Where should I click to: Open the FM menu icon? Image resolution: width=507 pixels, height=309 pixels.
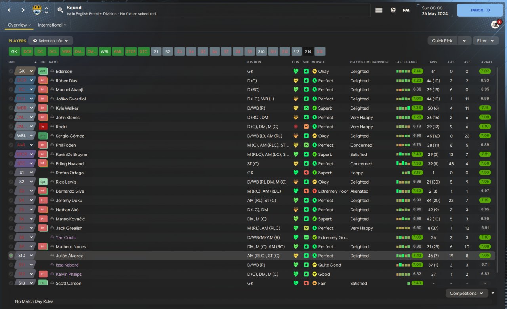click(x=406, y=10)
